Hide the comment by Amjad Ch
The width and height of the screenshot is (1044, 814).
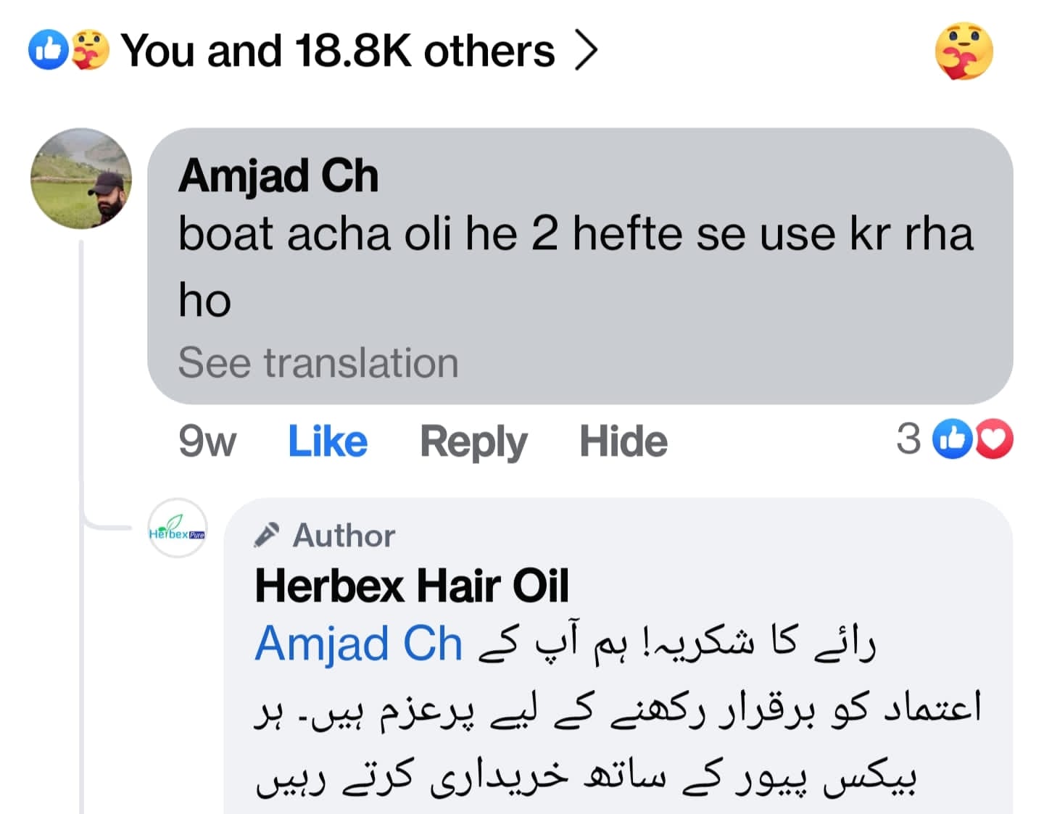point(623,441)
